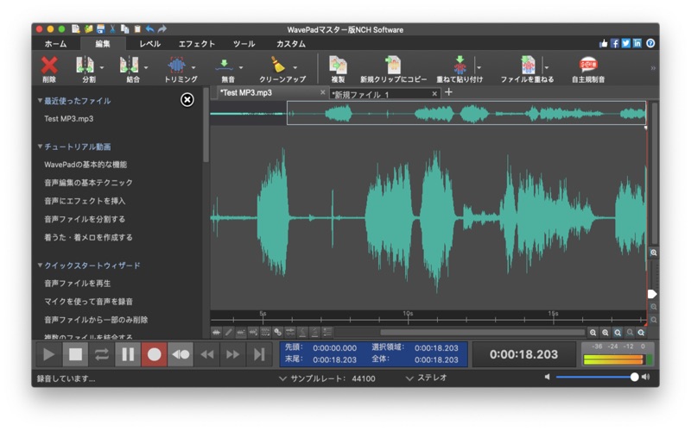The image size is (691, 431).
Task: Click the クリーンアップ broom icon
Action: [277, 66]
